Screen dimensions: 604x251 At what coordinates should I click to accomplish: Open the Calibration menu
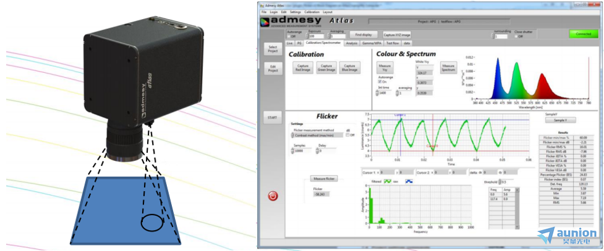tap(312, 12)
